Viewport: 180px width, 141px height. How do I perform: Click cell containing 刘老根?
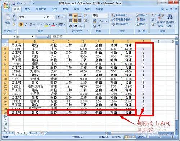point(35,71)
